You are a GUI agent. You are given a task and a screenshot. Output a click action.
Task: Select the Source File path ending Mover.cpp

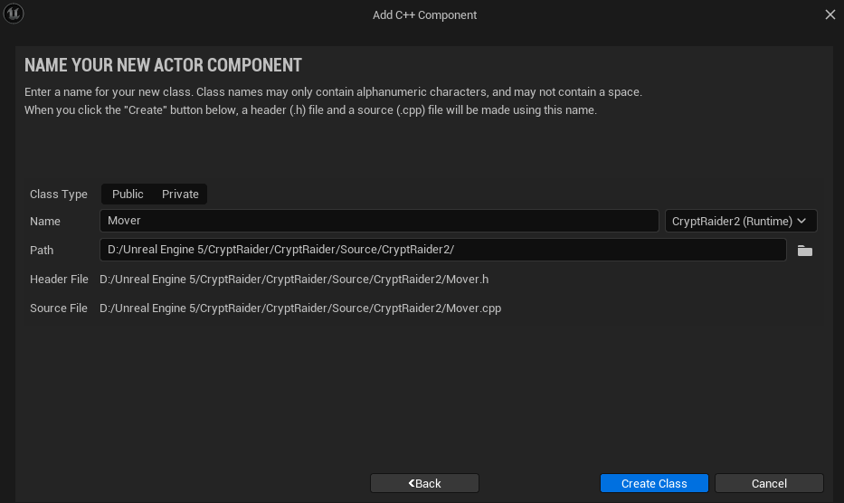coord(300,308)
